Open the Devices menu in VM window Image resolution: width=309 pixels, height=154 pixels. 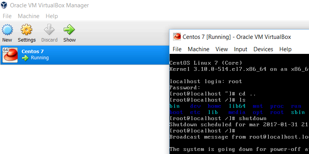(263, 49)
